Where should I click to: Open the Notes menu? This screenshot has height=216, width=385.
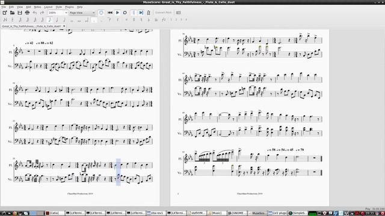[x=37, y=7]
